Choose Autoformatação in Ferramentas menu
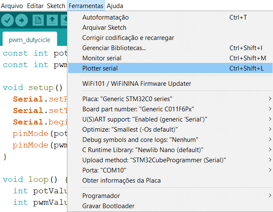The width and height of the screenshot is (273, 212). pyautogui.click(x=105, y=17)
